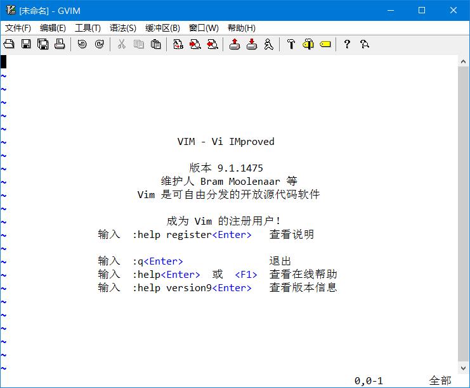The height and width of the screenshot is (388, 470).
Task: Click the '查看在线帮助' text
Action: coord(303,274)
